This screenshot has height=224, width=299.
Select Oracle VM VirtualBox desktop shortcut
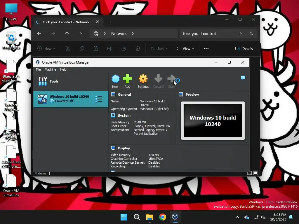[11, 186]
